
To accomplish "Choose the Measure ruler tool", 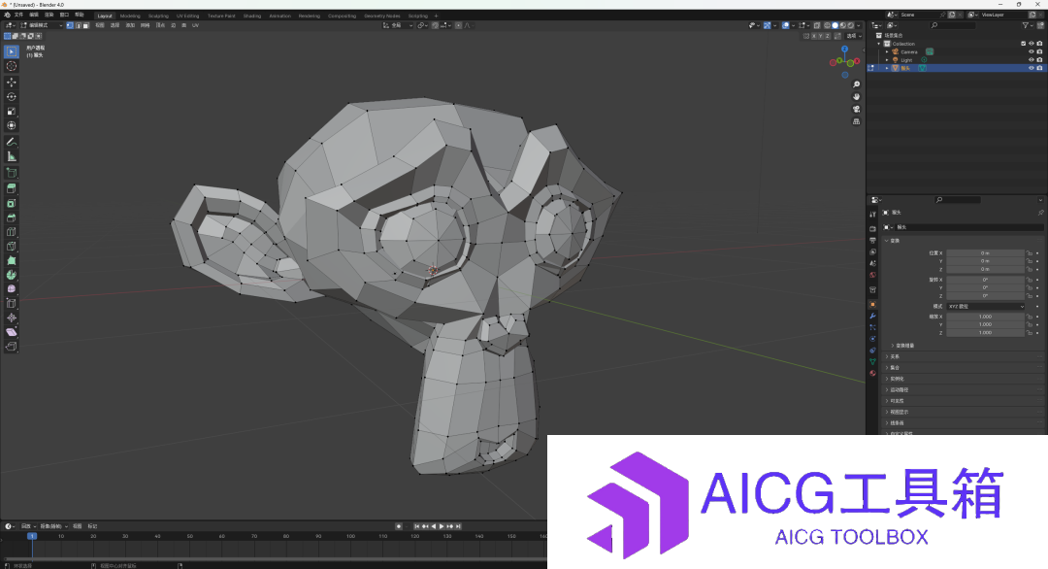I will pyautogui.click(x=12, y=156).
